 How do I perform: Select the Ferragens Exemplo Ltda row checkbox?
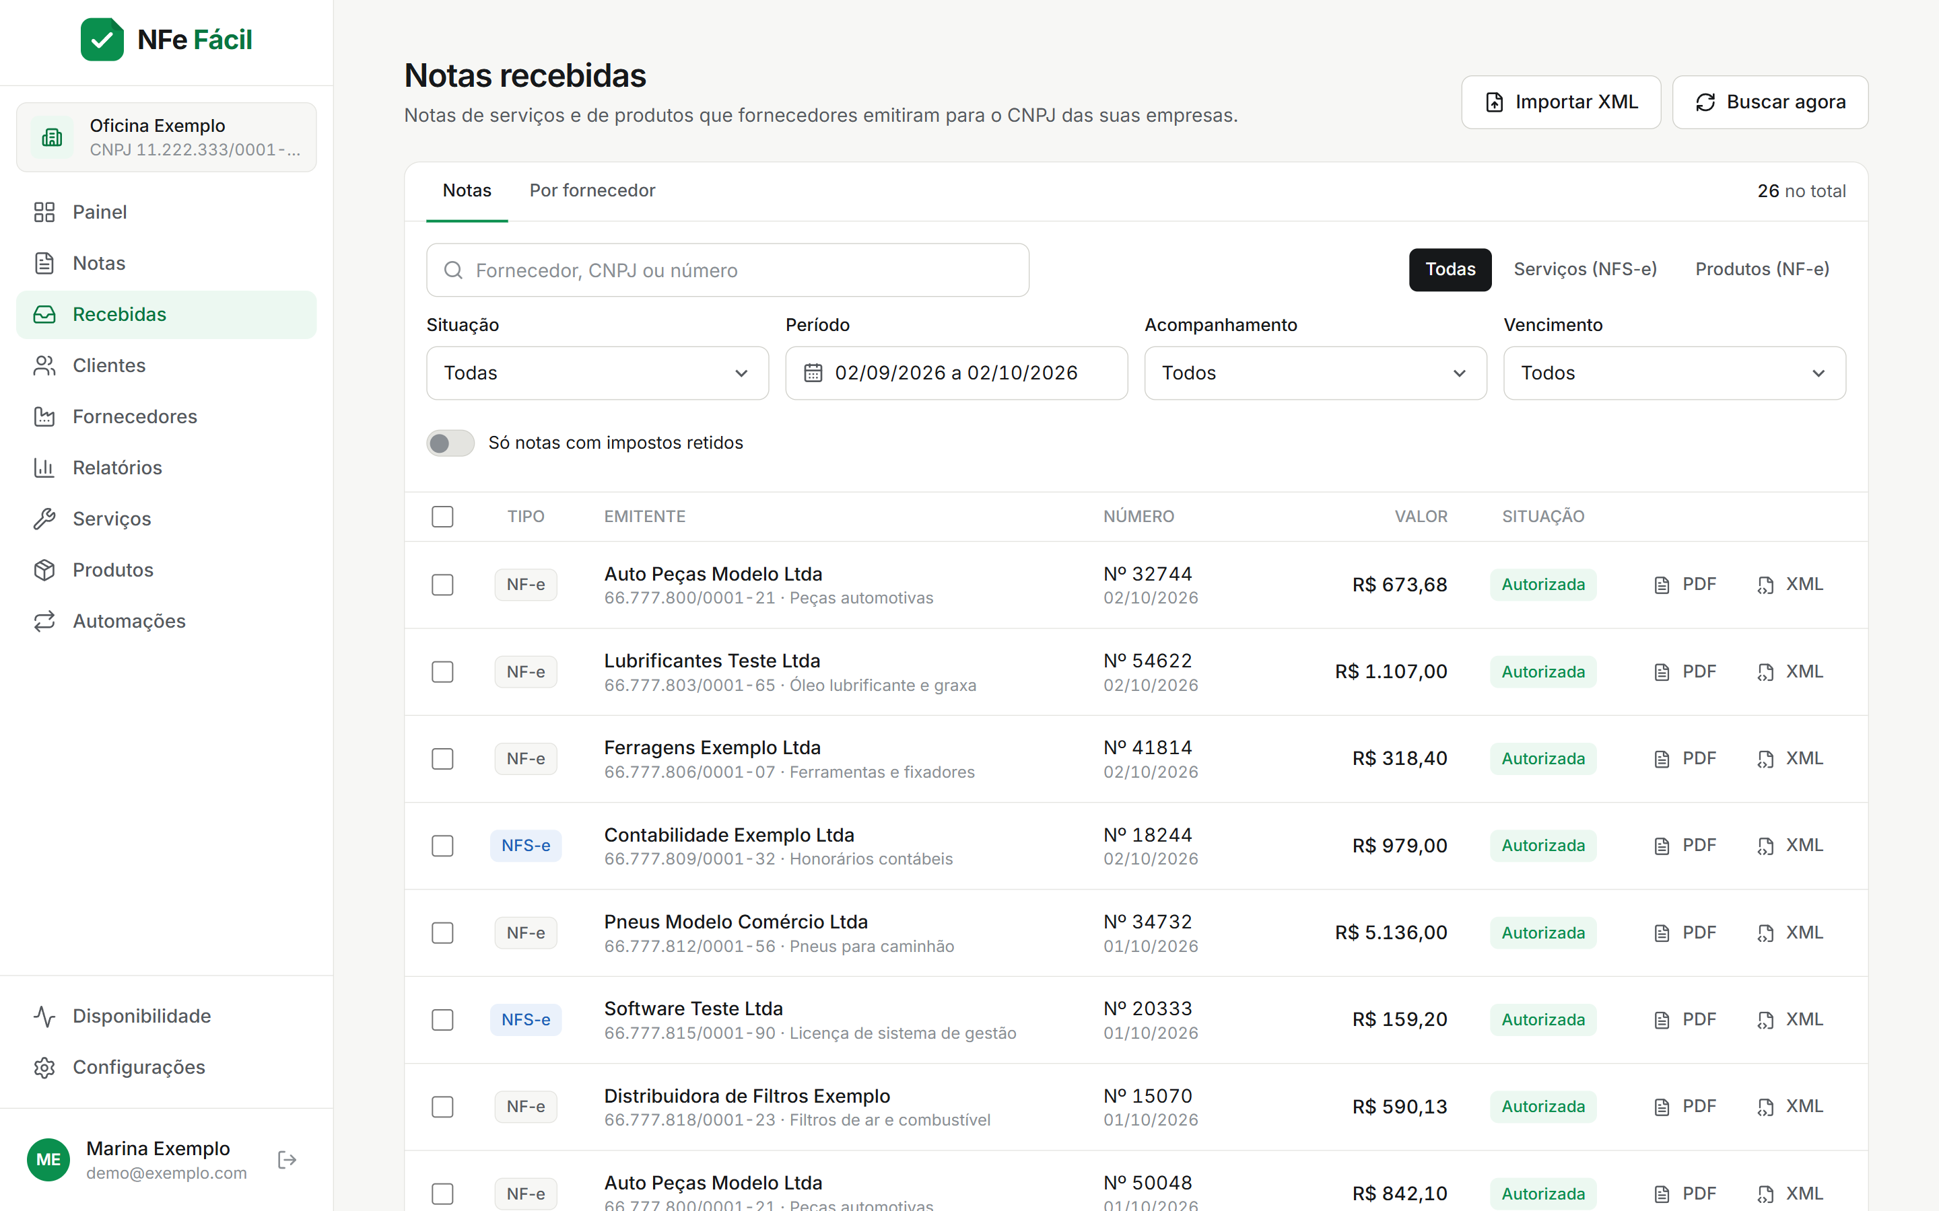point(442,758)
